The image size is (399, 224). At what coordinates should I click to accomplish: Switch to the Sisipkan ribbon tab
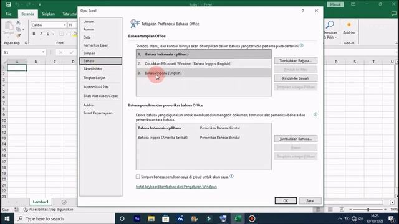pos(48,14)
